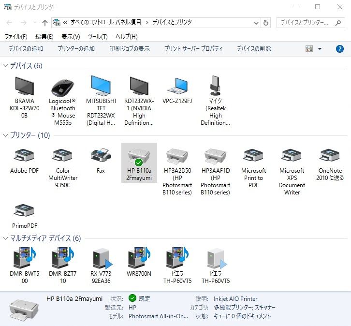351x326 pixels.
Task: Click デバイスの追加 in the command bar
Action: (26, 48)
